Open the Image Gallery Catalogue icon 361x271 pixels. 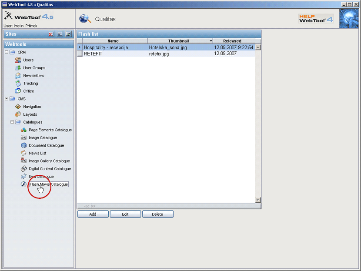(24, 161)
